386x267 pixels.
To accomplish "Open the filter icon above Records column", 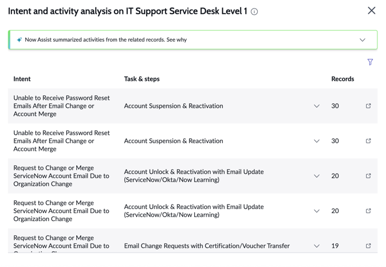I will click(x=370, y=62).
